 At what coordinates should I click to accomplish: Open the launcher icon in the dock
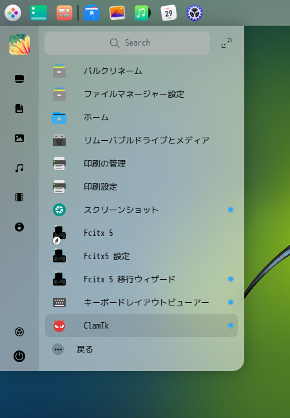pos(13,13)
